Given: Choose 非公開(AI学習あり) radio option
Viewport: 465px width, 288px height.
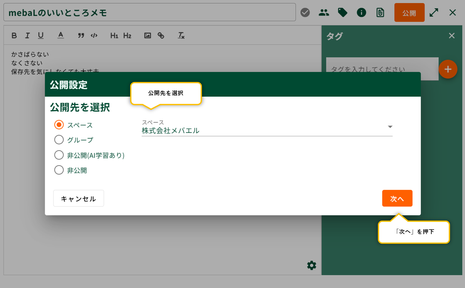Looking at the screenshot, I should tap(59, 155).
